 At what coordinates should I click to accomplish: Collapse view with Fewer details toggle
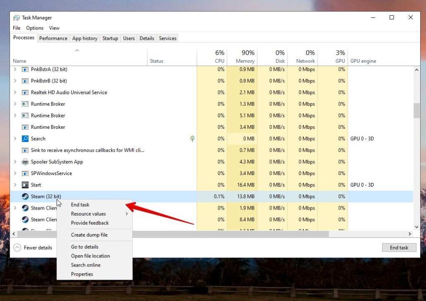33,247
